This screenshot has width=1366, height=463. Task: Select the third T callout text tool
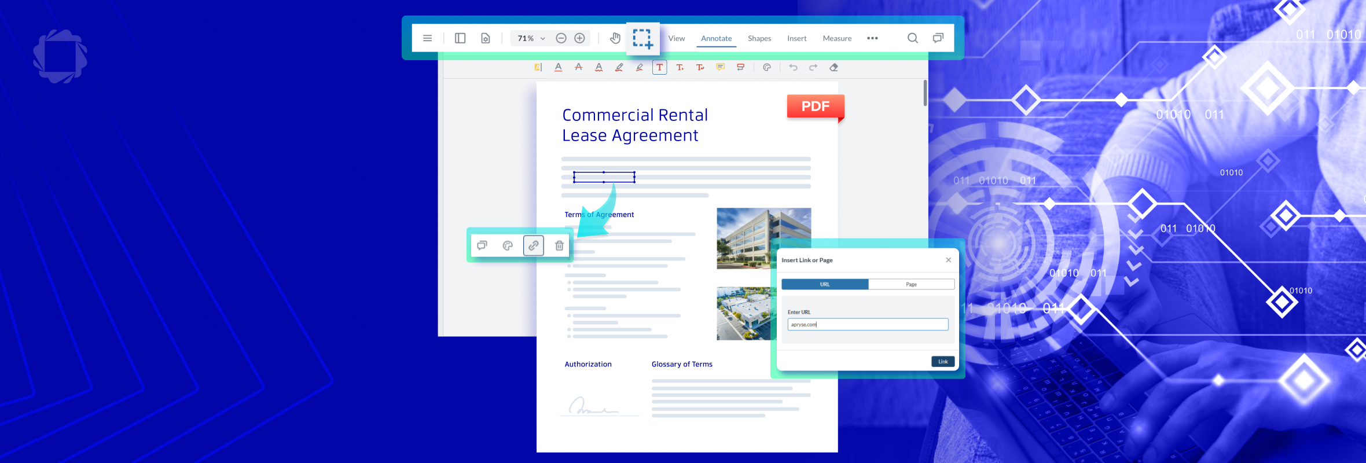point(700,67)
